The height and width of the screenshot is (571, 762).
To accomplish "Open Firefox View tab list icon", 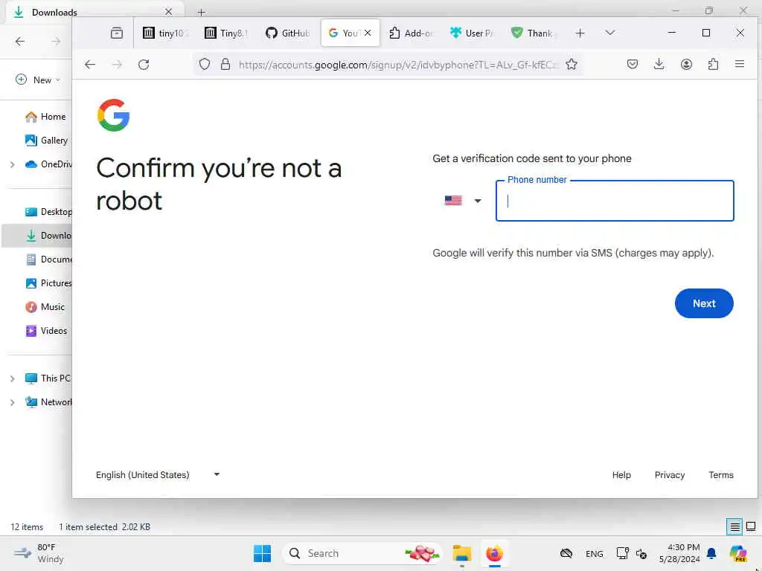I will pyautogui.click(x=117, y=33).
